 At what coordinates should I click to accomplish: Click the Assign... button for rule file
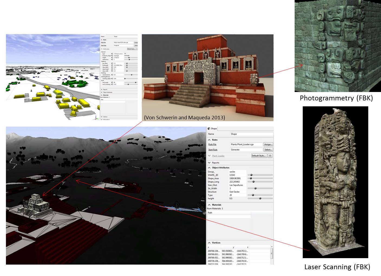pos(268,144)
